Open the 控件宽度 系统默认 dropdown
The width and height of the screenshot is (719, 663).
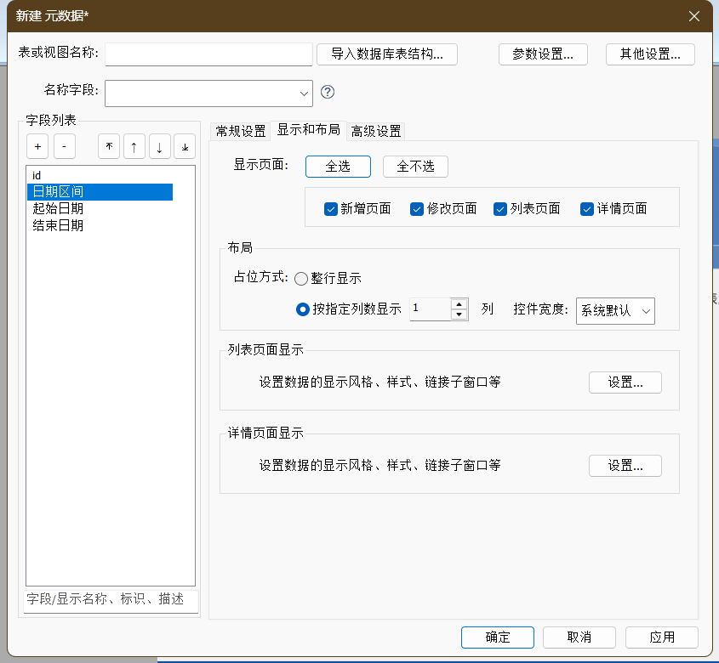pos(615,310)
